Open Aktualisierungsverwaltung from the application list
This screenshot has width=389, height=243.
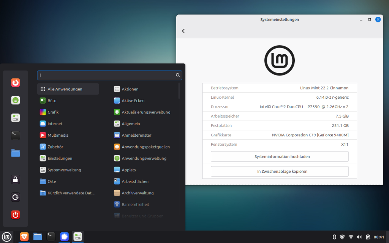pos(145,112)
